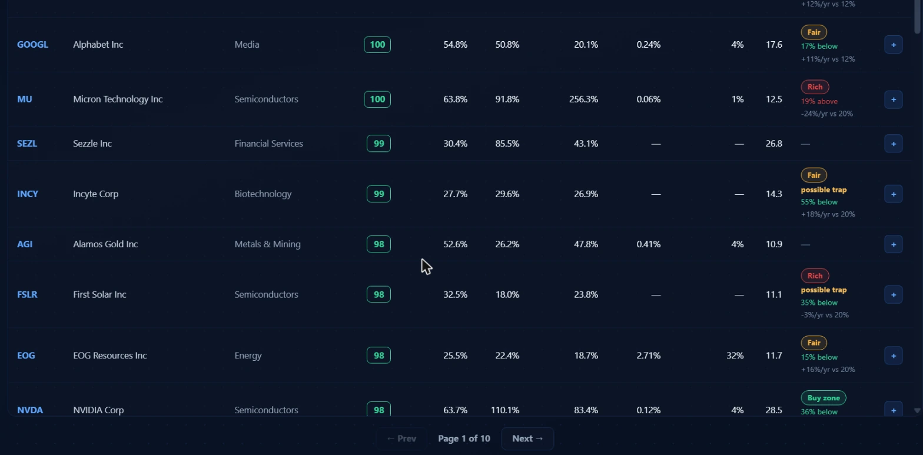The height and width of the screenshot is (455, 923).
Task: Click the score 99 badge for Incyte
Action: (x=379, y=194)
